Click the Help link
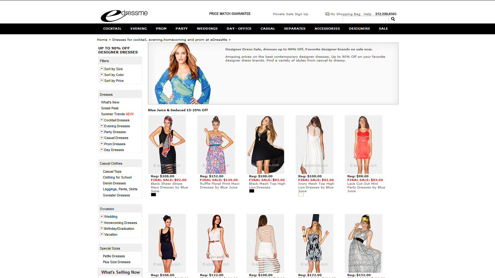This screenshot has width=495, height=278. tap(367, 14)
